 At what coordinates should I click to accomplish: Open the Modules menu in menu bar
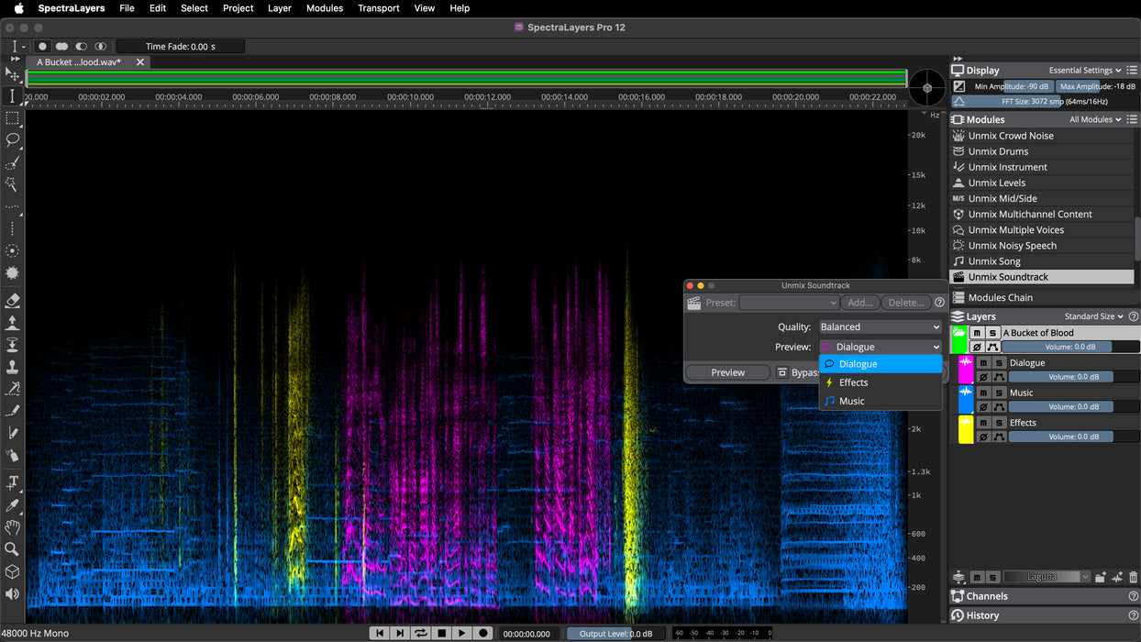[x=325, y=8]
